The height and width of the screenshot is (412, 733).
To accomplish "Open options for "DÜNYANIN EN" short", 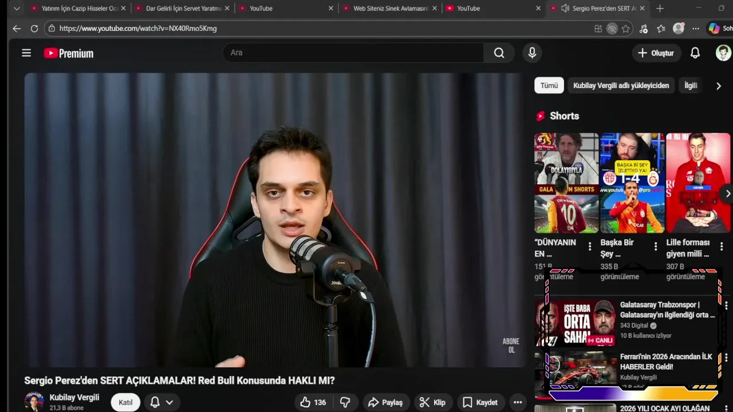I will pyautogui.click(x=590, y=247).
